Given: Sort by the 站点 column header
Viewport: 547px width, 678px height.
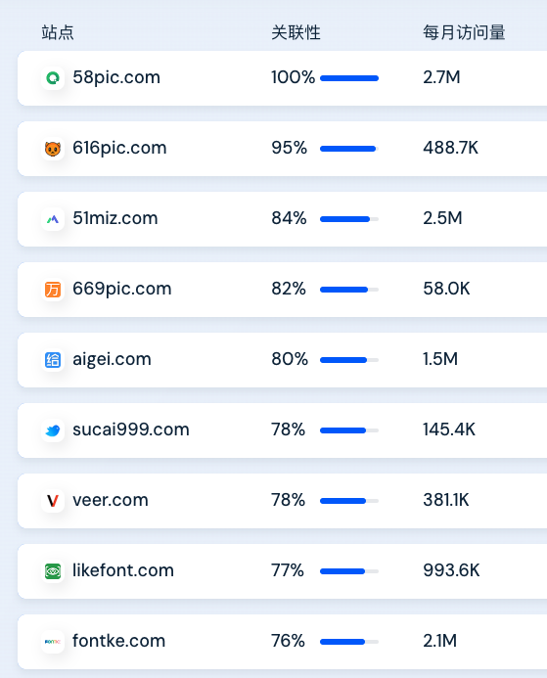Looking at the screenshot, I should point(58,32).
